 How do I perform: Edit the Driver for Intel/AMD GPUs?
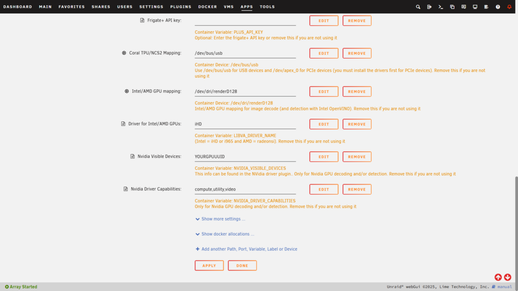(324, 124)
